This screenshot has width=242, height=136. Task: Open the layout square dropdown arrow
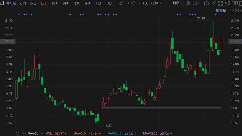click(x=199, y=3)
